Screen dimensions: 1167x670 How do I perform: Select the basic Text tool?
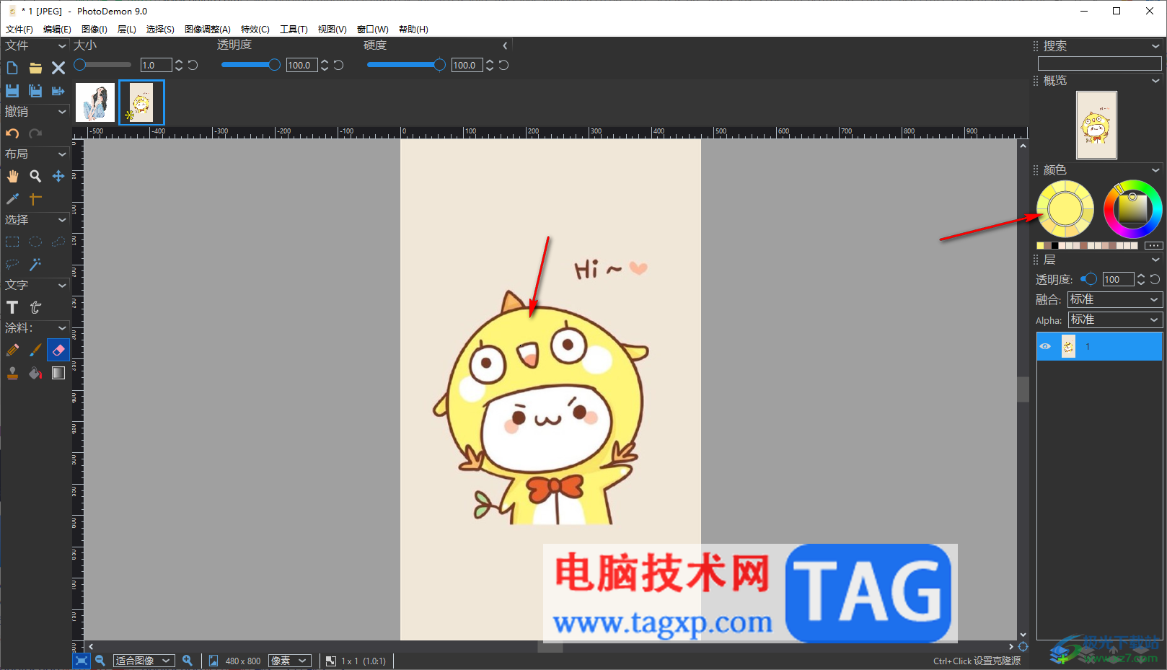pyautogui.click(x=12, y=307)
